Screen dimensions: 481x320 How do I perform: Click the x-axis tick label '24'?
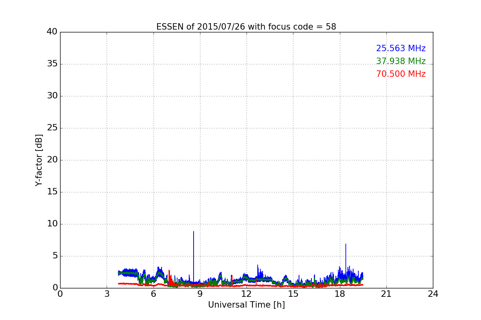click(433, 294)
